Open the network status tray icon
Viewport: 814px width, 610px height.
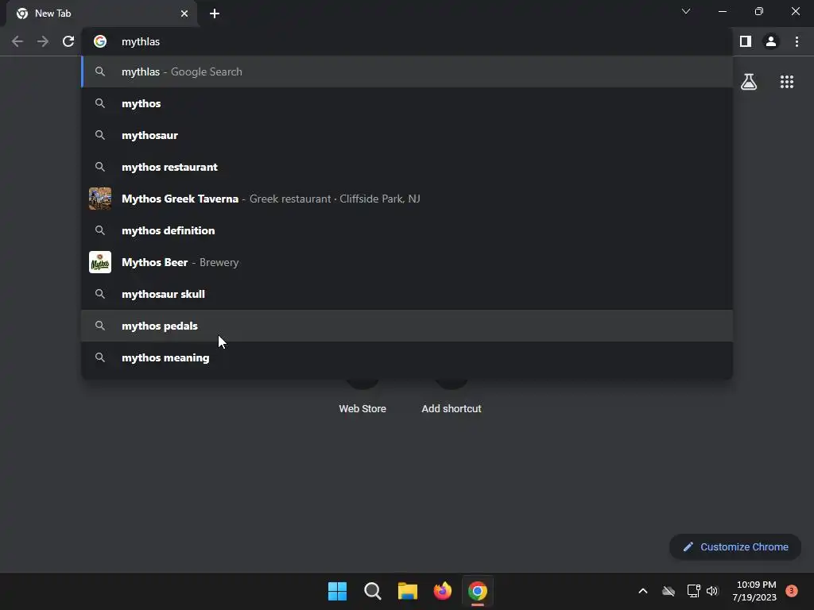click(693, 591)
